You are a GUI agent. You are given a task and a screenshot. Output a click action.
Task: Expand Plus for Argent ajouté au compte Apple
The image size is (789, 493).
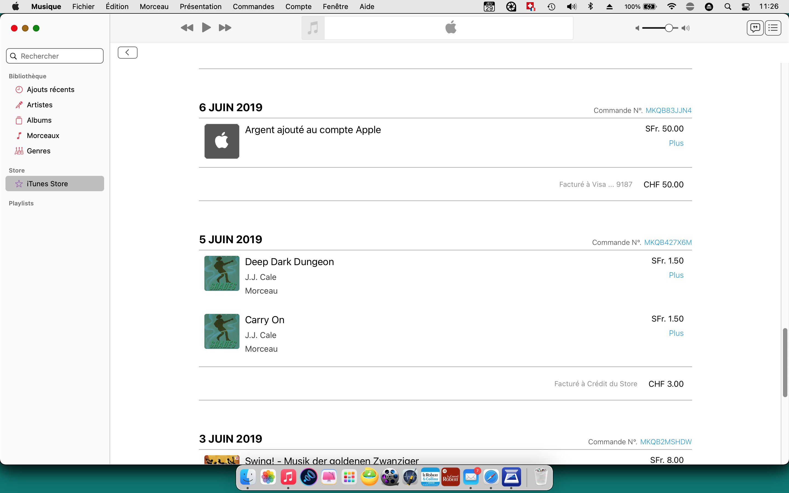pos(676,143)
